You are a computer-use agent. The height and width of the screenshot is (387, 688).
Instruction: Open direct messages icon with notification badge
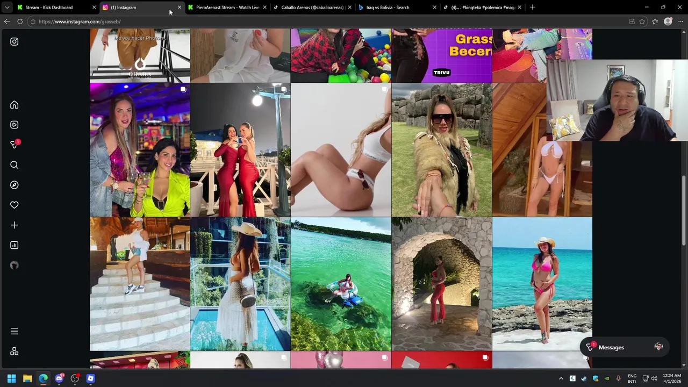pos(15,145)
